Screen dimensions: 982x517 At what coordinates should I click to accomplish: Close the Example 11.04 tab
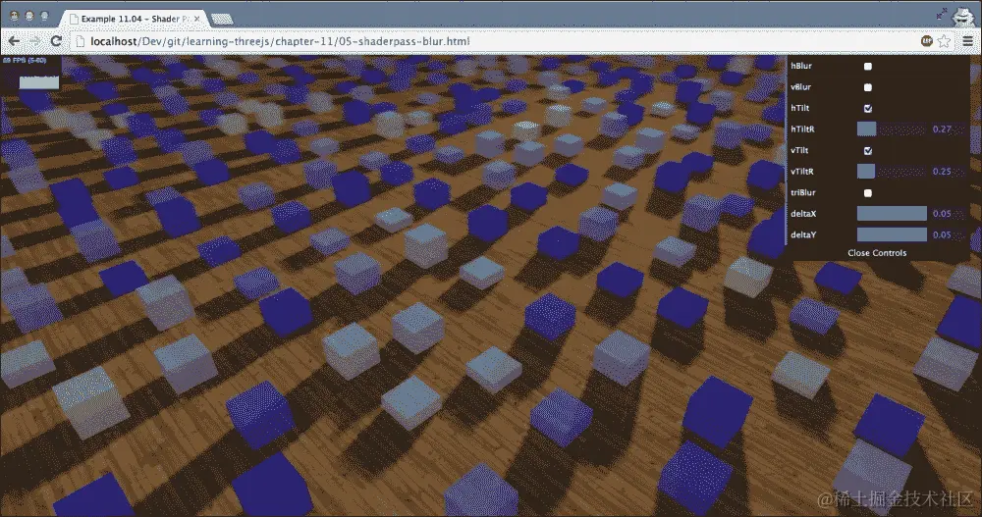(196, 19)
